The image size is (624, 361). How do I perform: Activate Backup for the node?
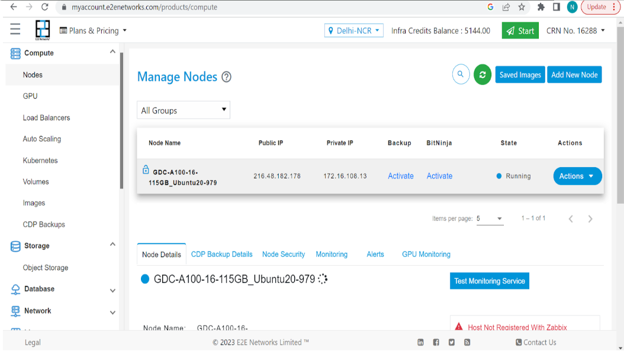tap(401, 176)
